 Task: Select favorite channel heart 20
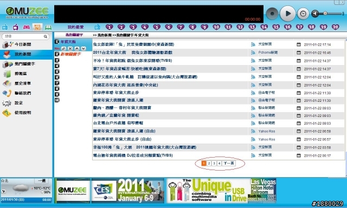coord(335,27)
